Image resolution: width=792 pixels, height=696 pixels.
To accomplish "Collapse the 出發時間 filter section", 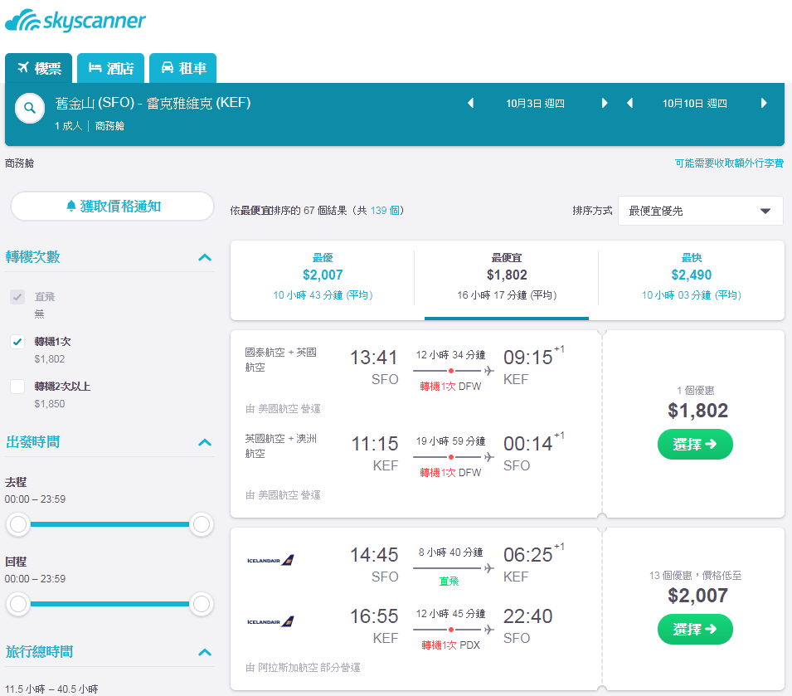I will click(x=205, y=442).
